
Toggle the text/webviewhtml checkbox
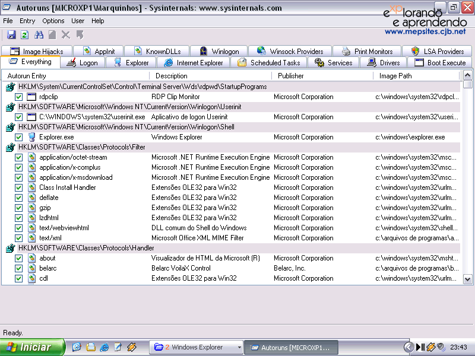click(x=19, y=228)
